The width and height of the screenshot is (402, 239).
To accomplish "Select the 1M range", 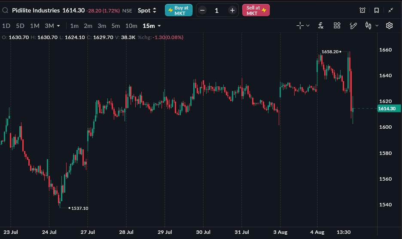I will pos(35,26).
